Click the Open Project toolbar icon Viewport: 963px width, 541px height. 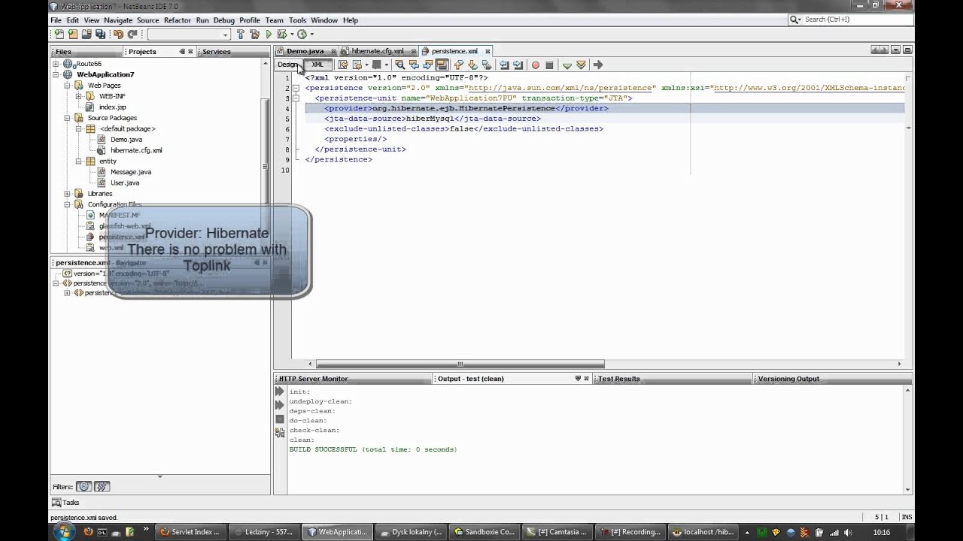pyautogui.click(x=87, y=34)
